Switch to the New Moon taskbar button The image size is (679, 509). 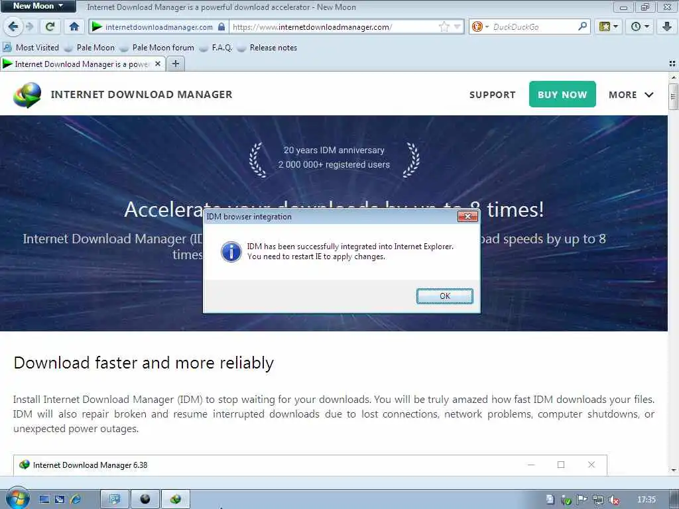[x=145, y=500]
